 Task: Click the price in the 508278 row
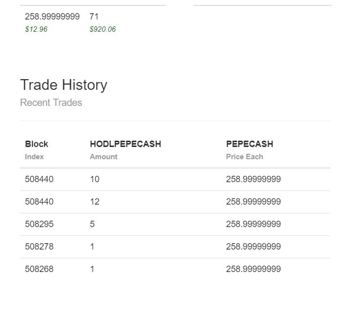[253, 247]
